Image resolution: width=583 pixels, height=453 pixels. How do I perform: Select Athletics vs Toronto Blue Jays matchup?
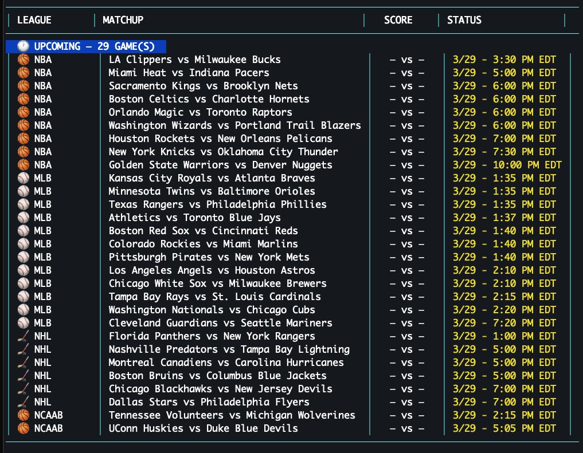tap(195, 218)
